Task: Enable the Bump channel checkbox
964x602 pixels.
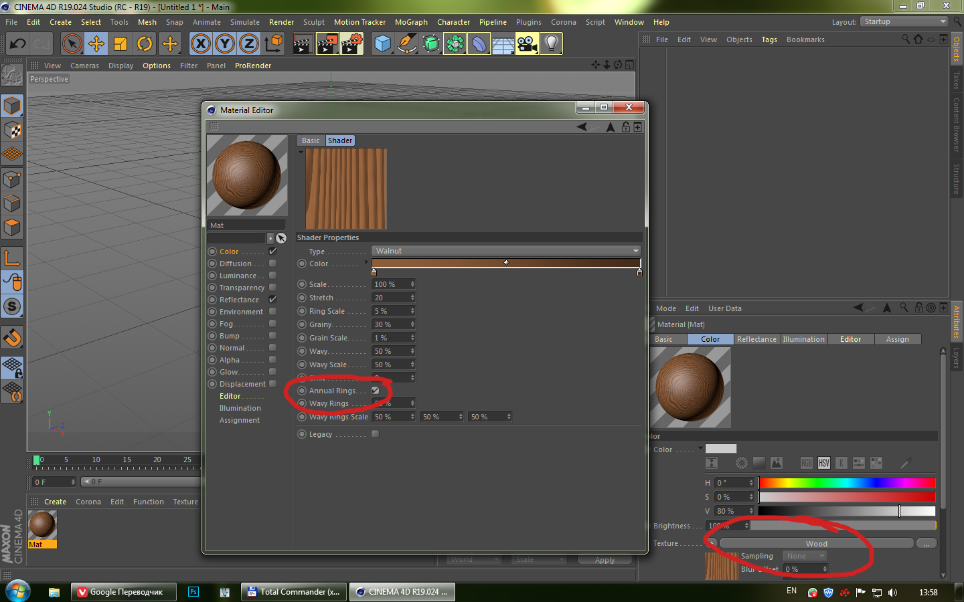Action: 272,336
